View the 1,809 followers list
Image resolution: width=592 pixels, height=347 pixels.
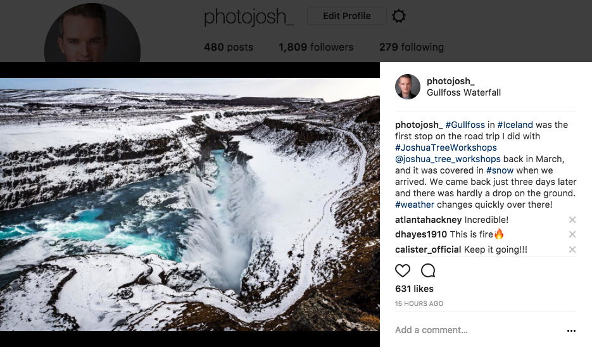[316, 47]
